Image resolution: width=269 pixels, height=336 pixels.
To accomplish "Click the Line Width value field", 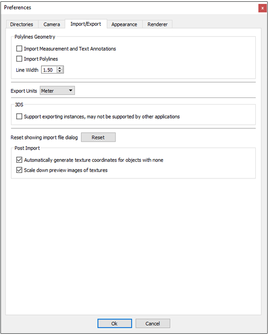I will pos(49,70).
